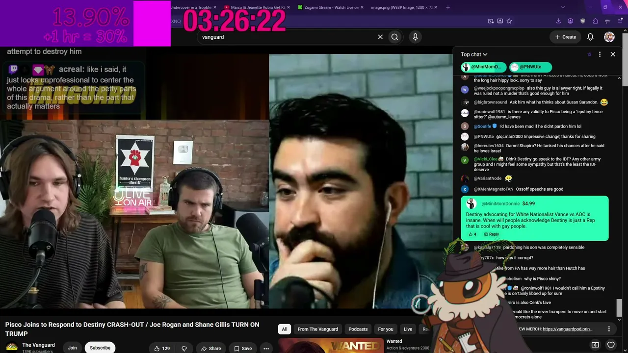Click the YouTube search magnifier button
The image size is (628, 353).
[395, 37]
